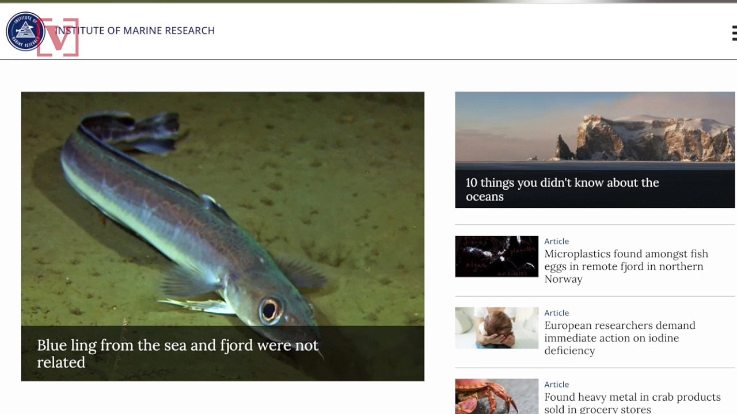Open the hamburger menu icon
Image resolution: width=737 pixels, height=414 pixels.
(x=734, y=33)
